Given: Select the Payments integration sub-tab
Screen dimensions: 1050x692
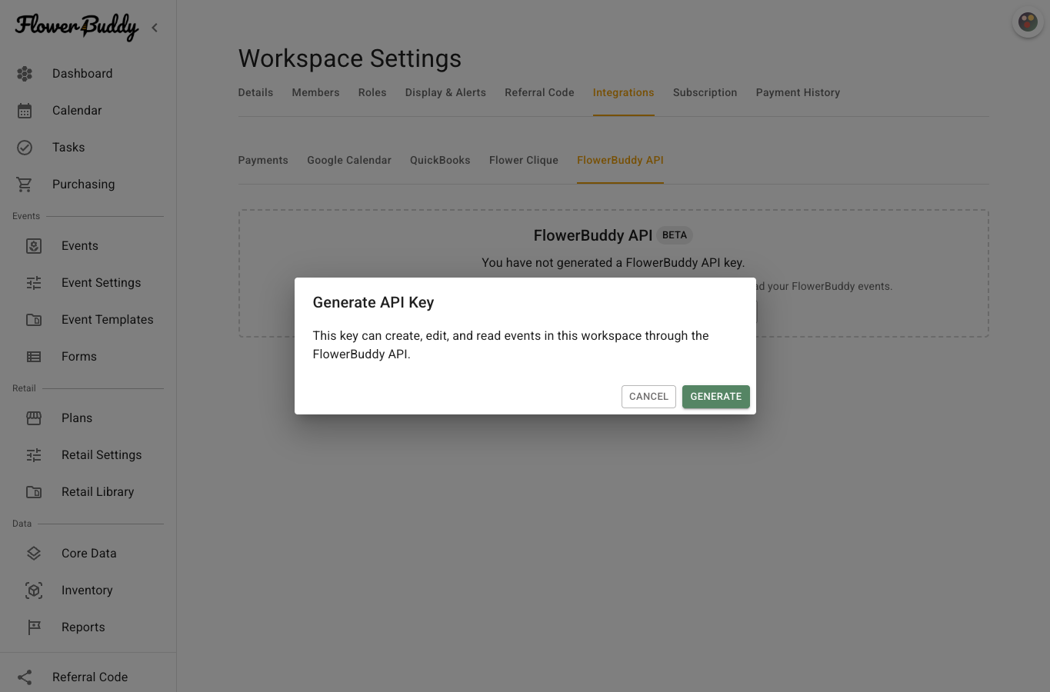Looking at the screenshot, I should (x=263, y=161).
